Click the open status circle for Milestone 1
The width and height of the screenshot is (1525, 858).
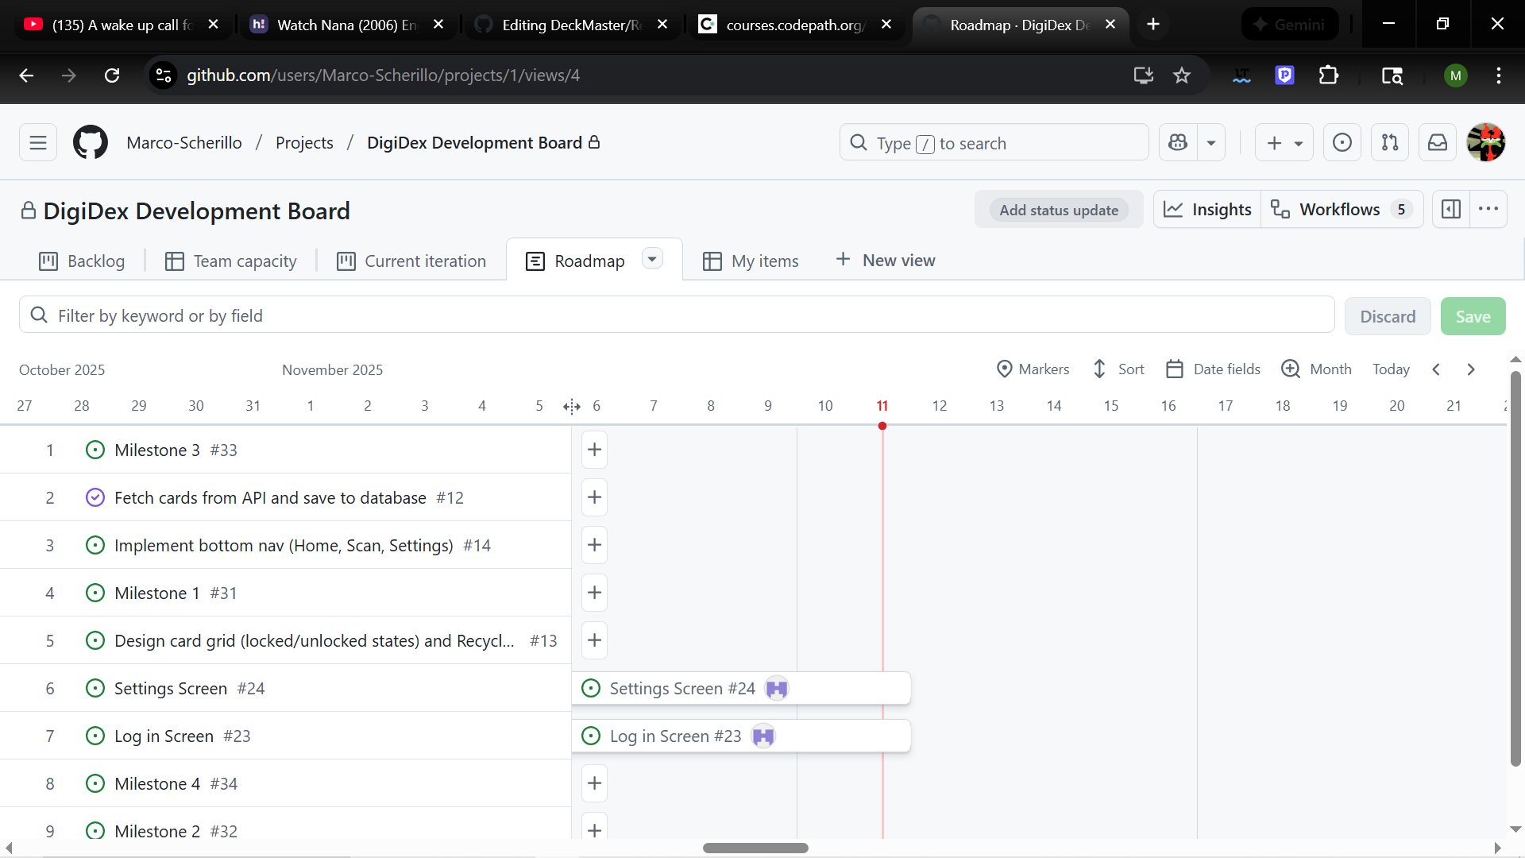coord(95,593)
